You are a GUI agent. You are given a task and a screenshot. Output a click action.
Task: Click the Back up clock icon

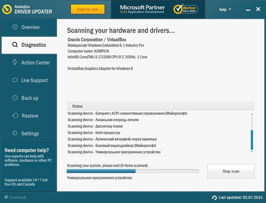coord(15,98)
